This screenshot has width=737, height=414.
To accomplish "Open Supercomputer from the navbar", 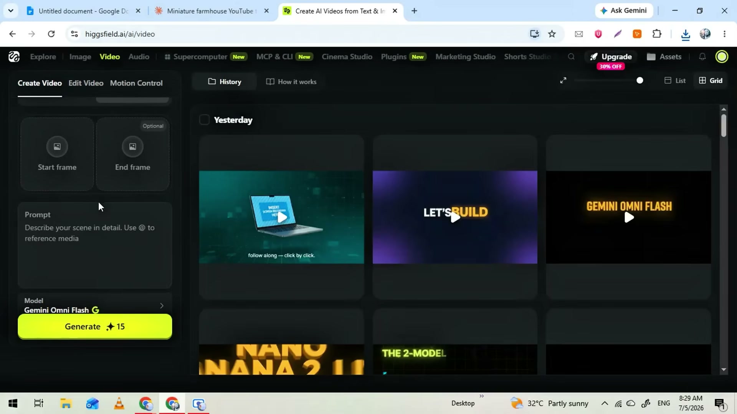I will (x=205, y=57).
